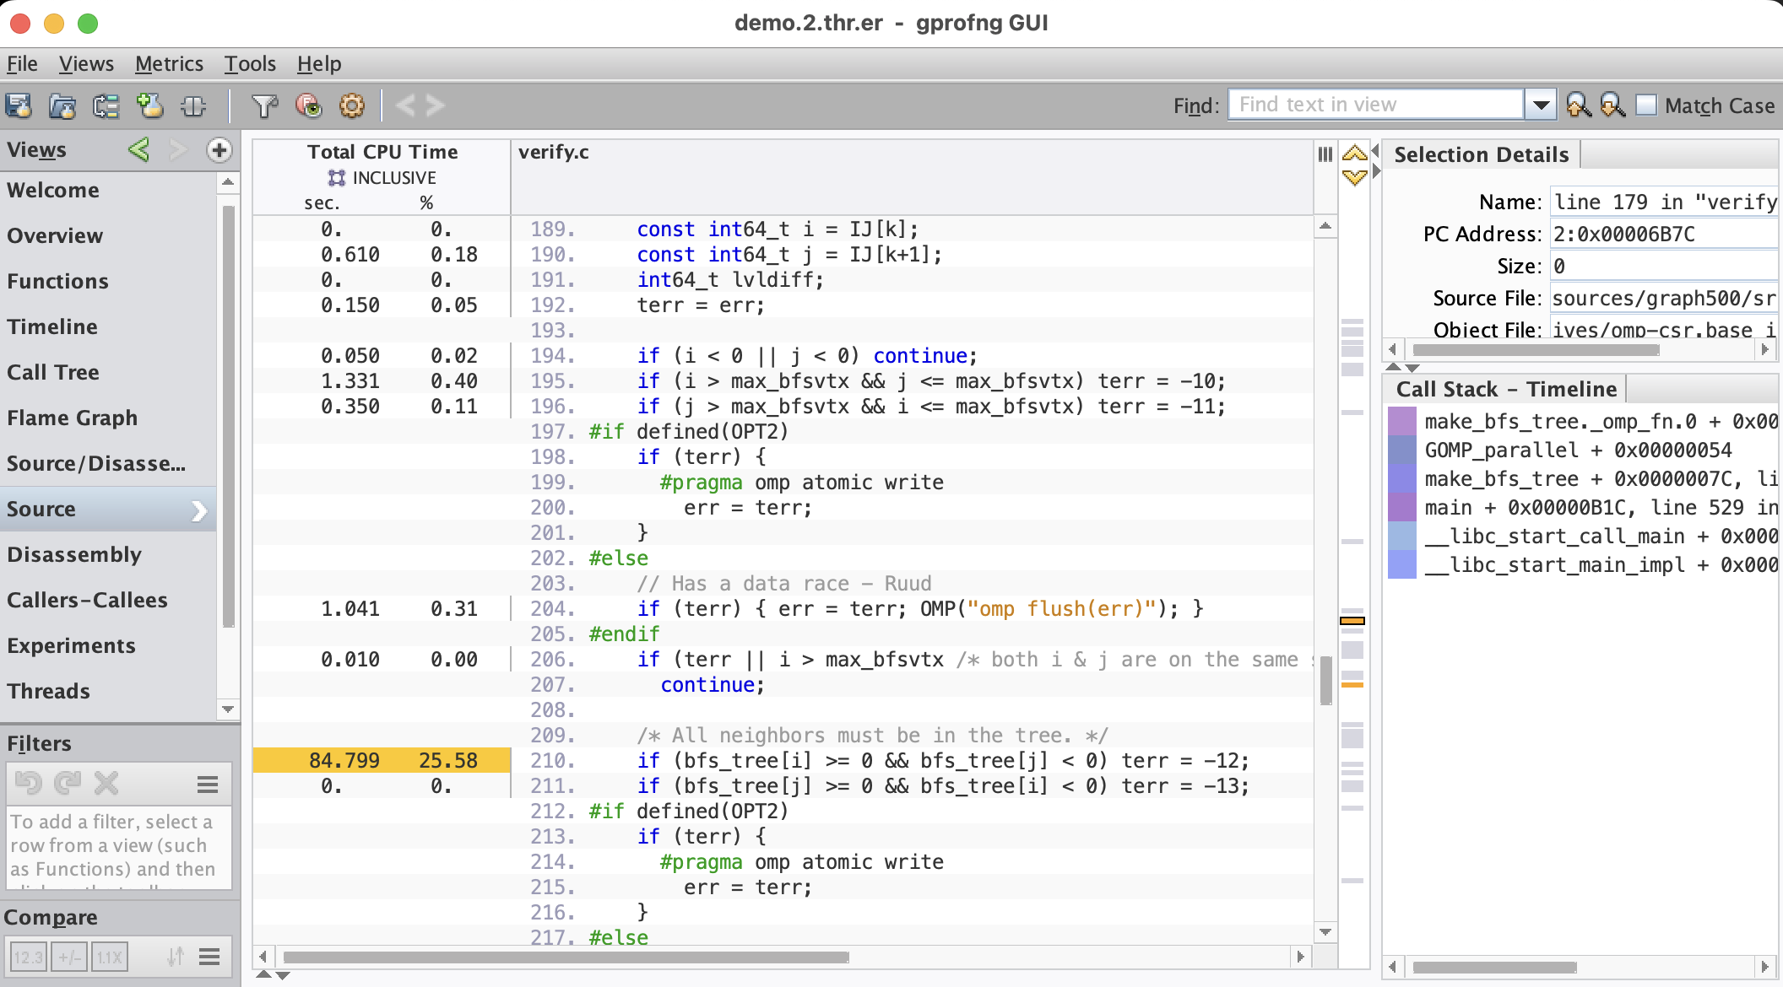Jump to next hot line arrow
The image size is (1783, 987).
coord(1355,177)
